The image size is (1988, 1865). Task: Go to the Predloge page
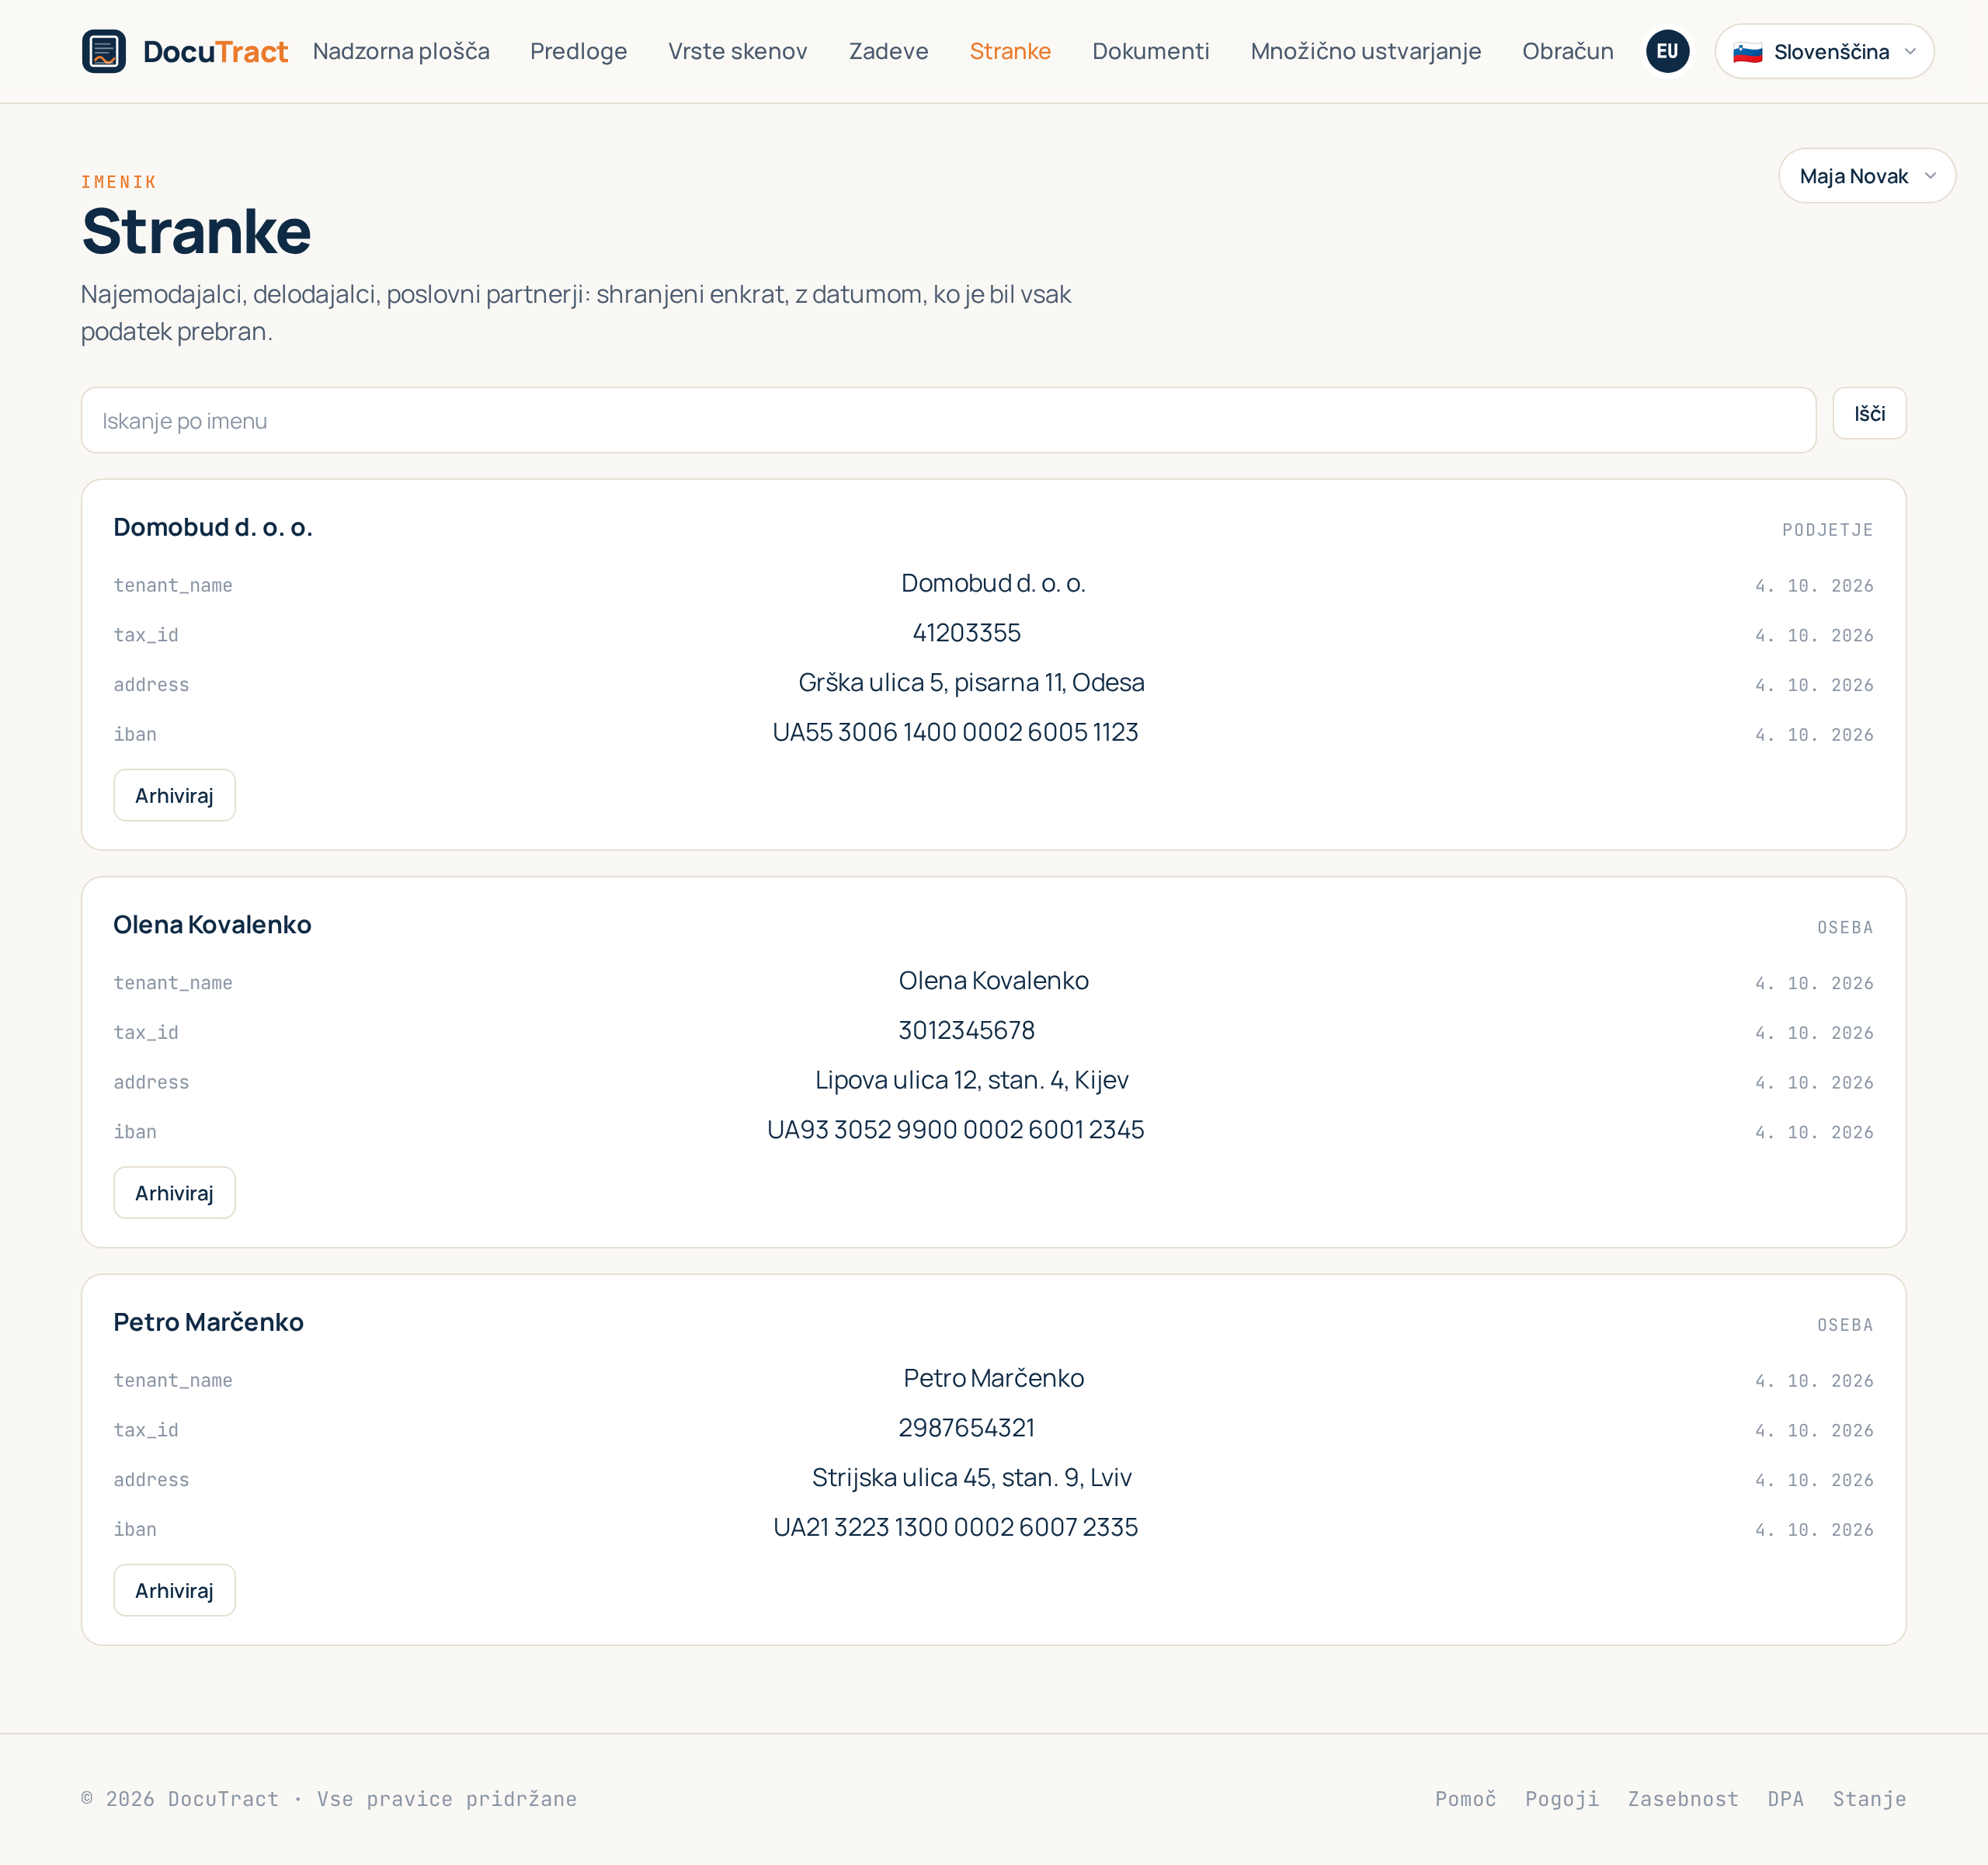pos(578,51)
